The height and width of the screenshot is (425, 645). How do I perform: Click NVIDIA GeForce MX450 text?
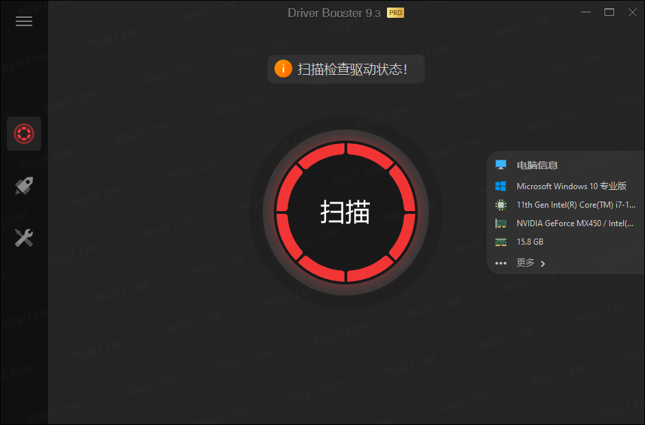pyautogui.click(x=575, y=223)
